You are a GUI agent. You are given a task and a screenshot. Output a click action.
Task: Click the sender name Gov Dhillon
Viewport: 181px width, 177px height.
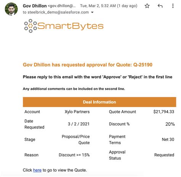tap(35, 6)
